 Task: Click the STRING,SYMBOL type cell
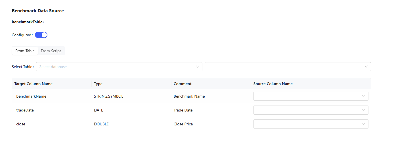(x=108, y=96)
